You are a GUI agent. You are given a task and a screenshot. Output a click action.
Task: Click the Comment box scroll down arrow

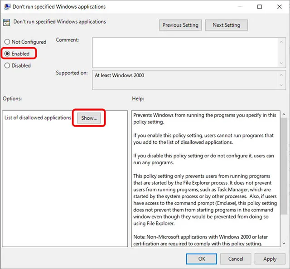[x=281, y=63]
